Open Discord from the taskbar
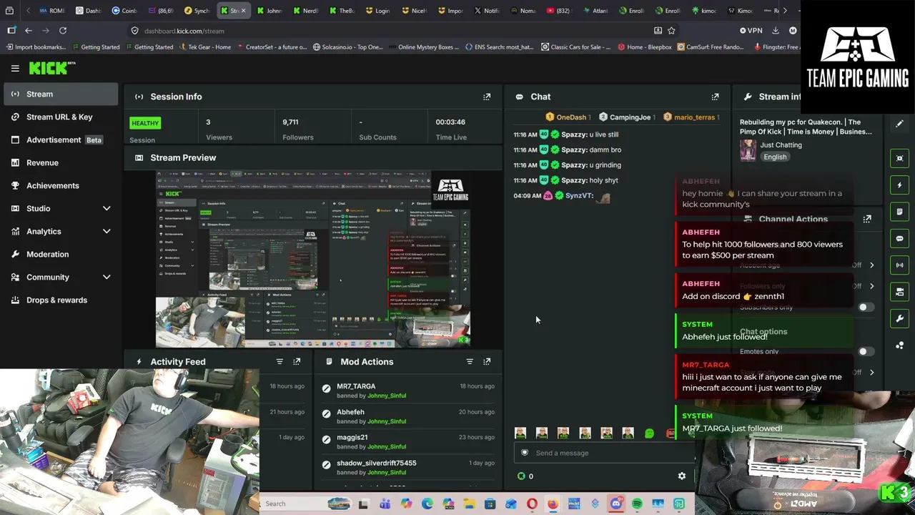The height and width of the screenshot is (515, 915). (616, 504)
